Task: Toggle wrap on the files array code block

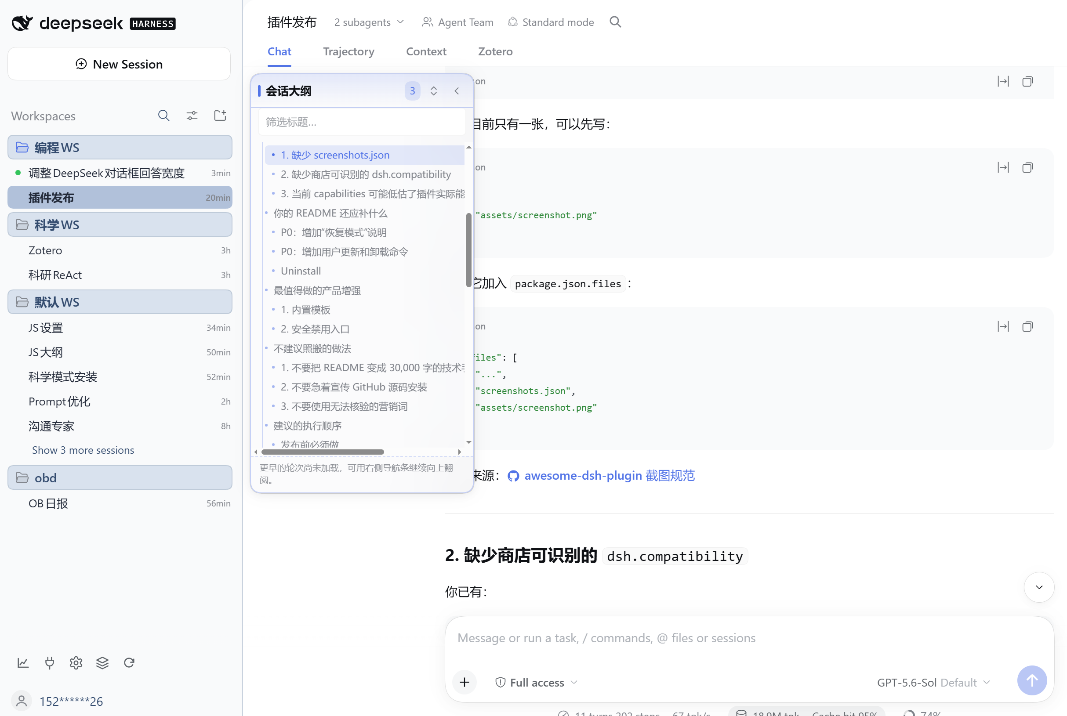Action: tap(1003, 326)
